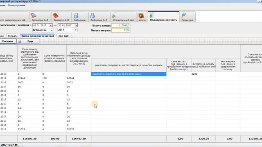Click the витрати на оплату праці column header
This screenshot has height=147, width=262.
[x=203, y=65]
